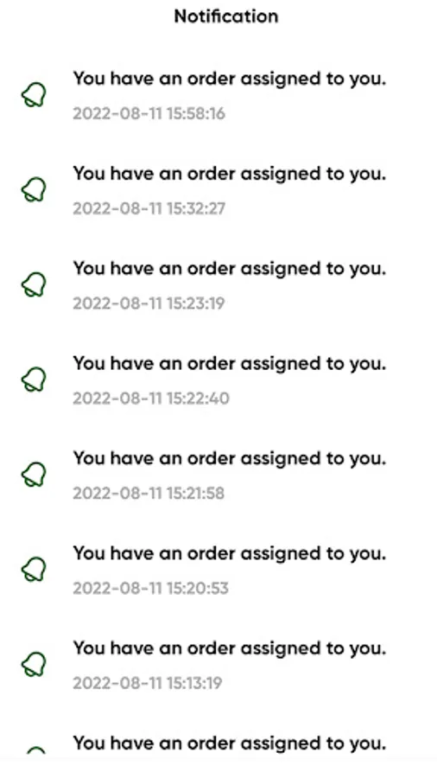Click bell icon beside 15:58:16 notification

coord(34,95)
